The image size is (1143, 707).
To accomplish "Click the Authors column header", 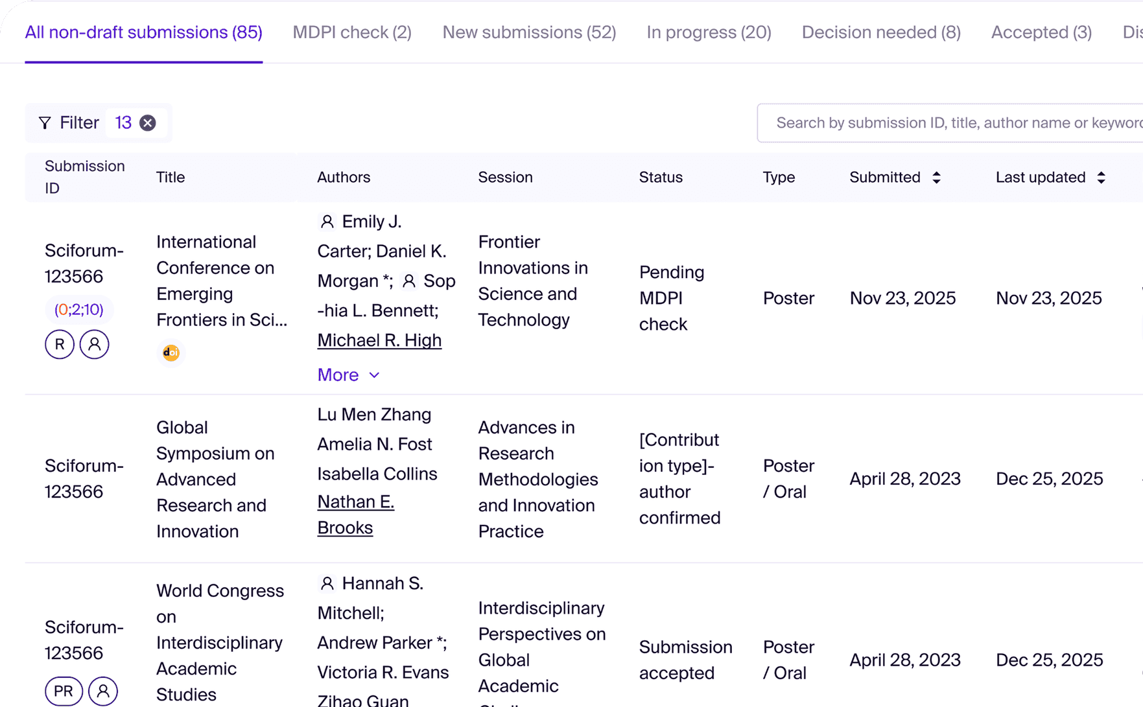I will [344, 178].
